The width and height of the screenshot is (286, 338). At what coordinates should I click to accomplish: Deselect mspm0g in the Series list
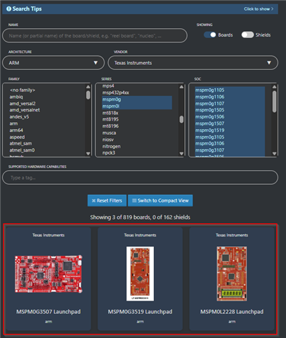point(137,99)
